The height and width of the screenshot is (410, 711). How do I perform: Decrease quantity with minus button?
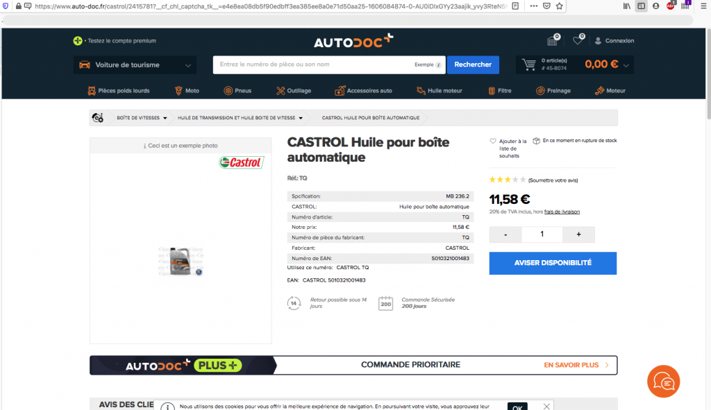505,234
